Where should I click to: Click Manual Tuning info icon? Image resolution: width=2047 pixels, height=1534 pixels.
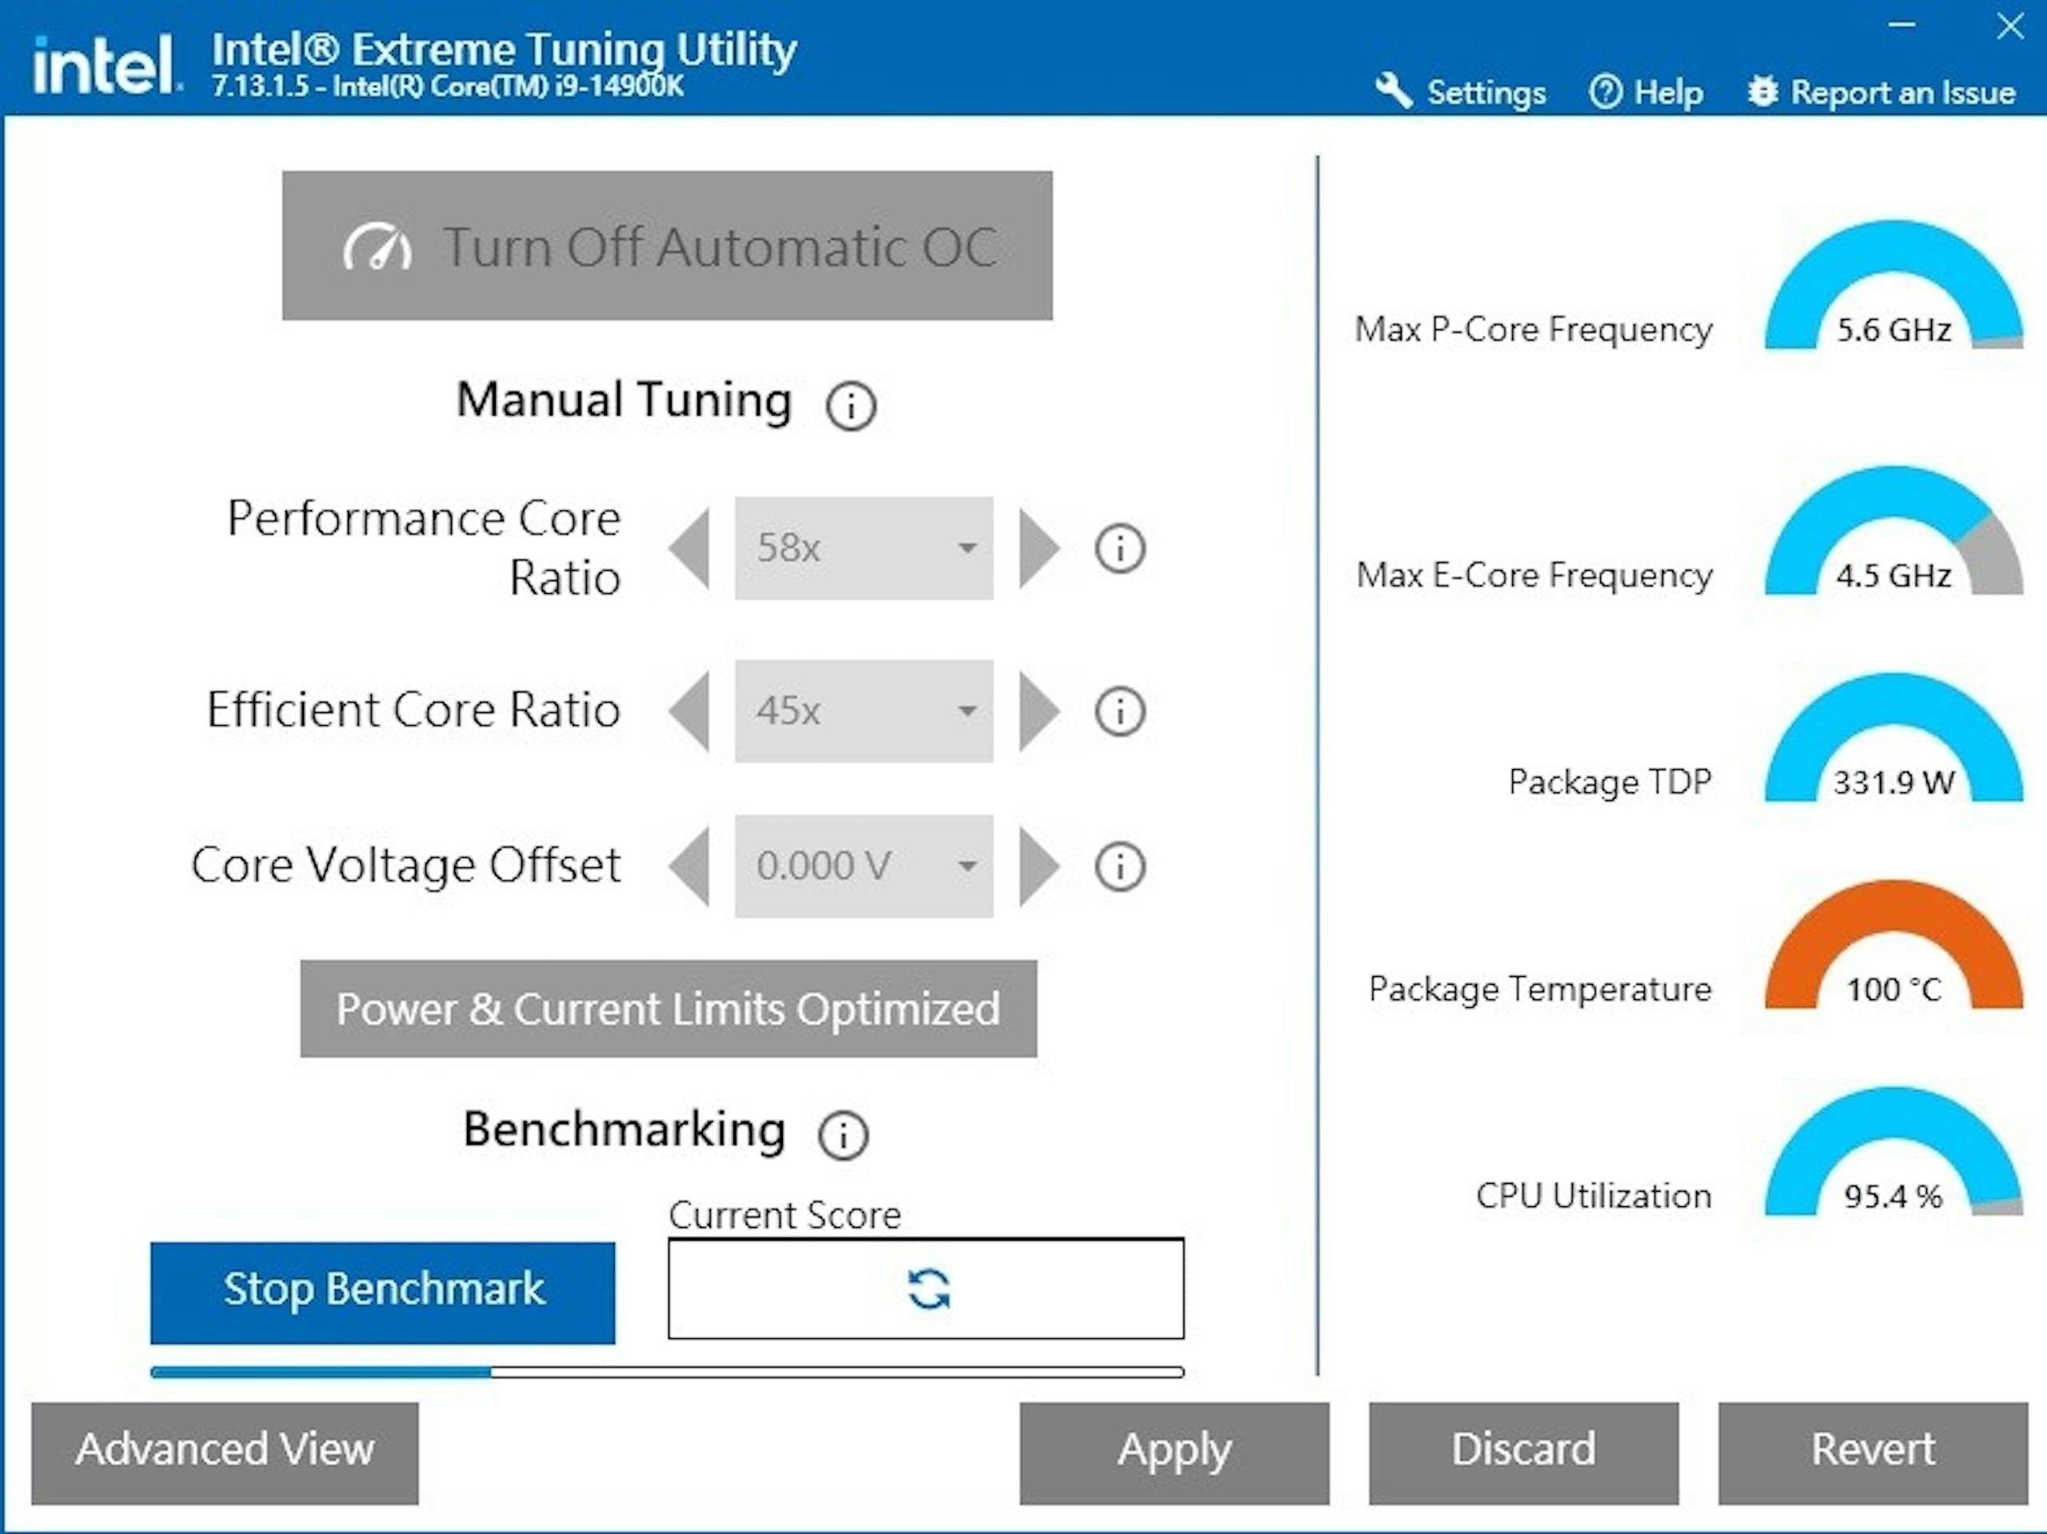(851, 406)
